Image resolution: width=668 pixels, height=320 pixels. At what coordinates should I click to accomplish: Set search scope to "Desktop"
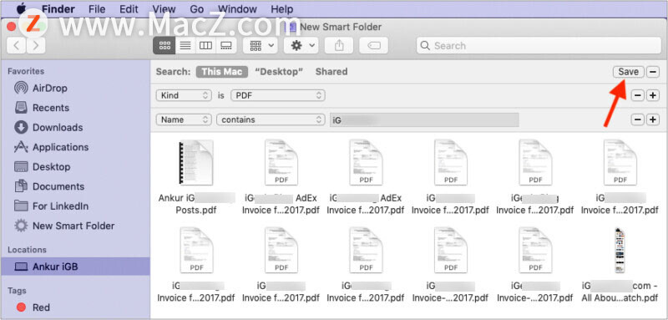[279, 72]
